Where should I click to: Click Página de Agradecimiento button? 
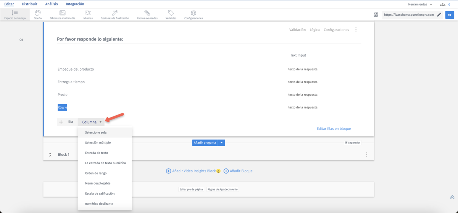point(223,189)
